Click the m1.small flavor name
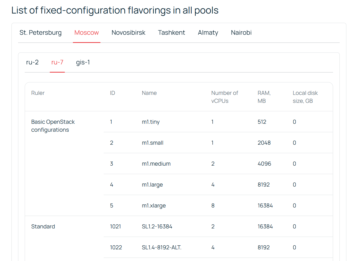Viewport: 357px width, 261px height. point(153,143)
